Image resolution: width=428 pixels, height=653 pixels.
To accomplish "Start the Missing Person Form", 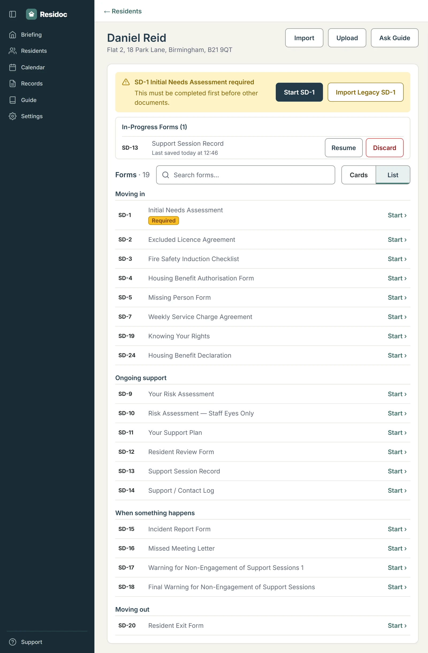I will [397, 297].
